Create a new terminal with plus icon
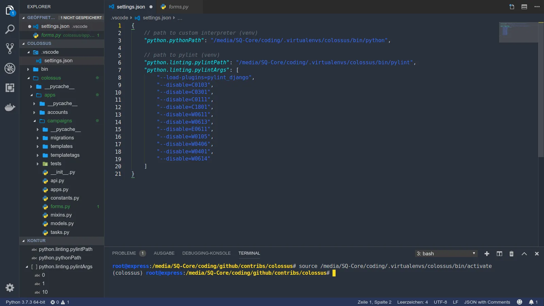 (487, 254)
